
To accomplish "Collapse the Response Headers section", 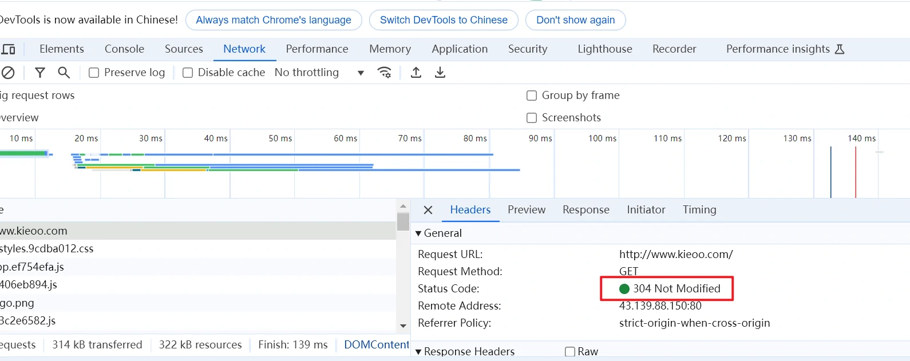I will tap(418, 351).
